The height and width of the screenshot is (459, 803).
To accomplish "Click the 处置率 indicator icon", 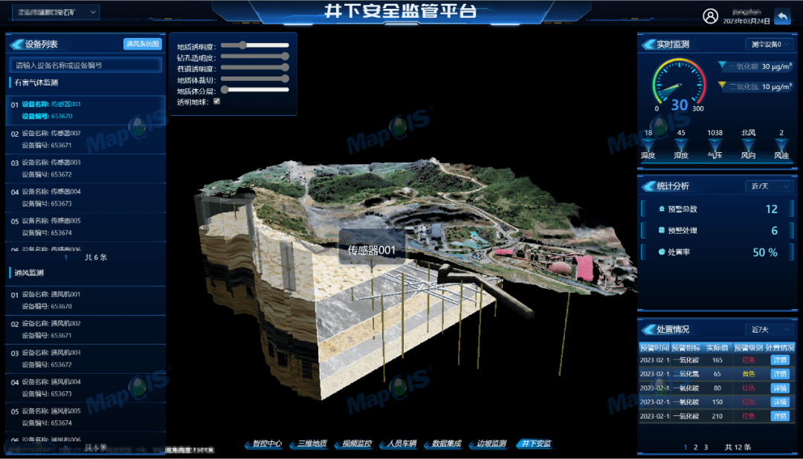I will click(662, 251).
